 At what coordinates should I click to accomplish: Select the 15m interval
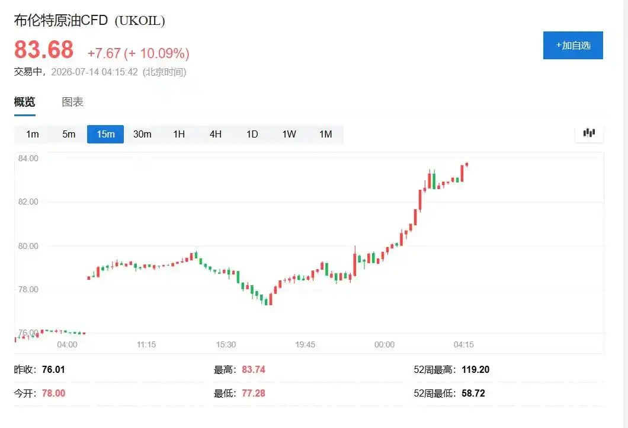(105, 134)
